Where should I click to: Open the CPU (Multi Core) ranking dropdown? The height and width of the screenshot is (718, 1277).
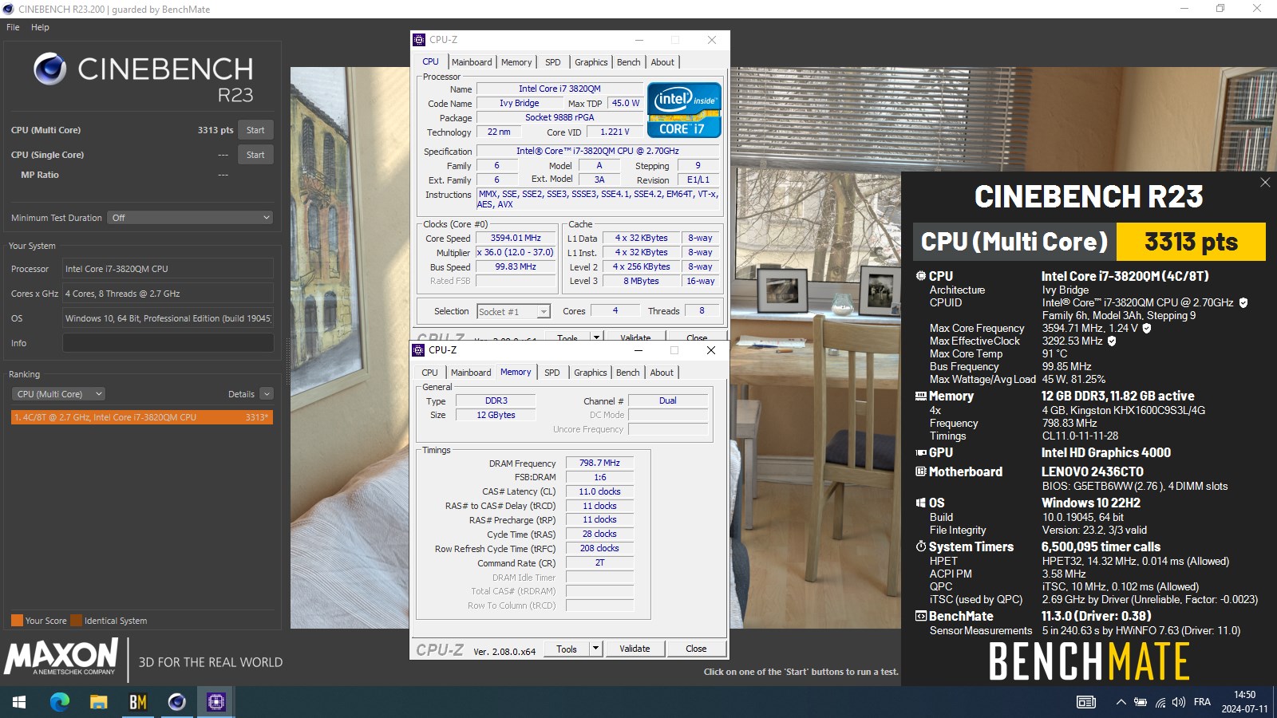pos(59,394)
